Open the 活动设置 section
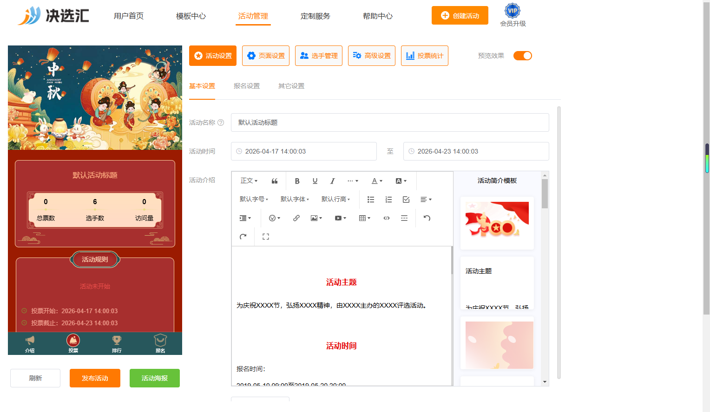710x412 pixels. pos(213,56)
